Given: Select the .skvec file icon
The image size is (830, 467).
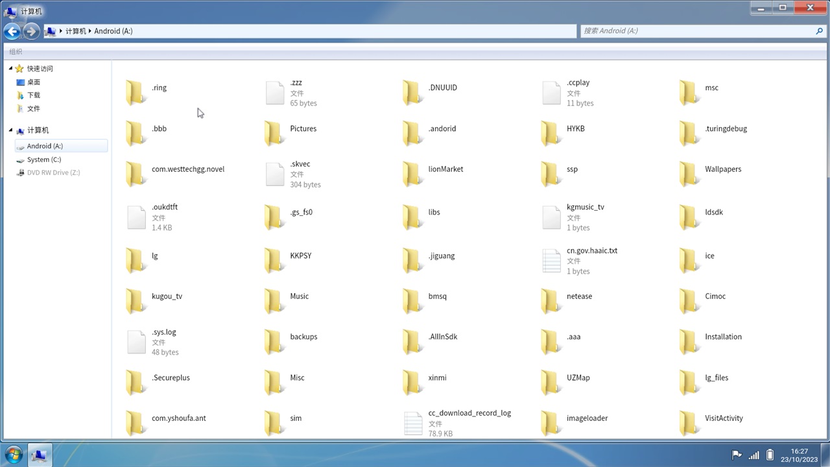Looking at the screenshot, I should [275, 174].
